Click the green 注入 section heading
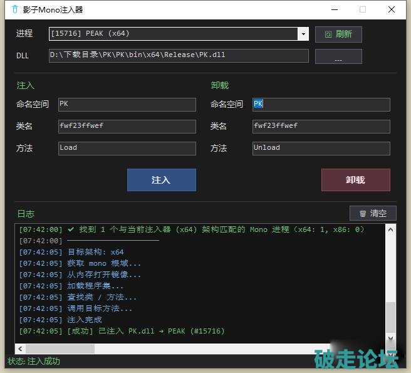Viewport: 411px width, 373px height. (26, 85)
